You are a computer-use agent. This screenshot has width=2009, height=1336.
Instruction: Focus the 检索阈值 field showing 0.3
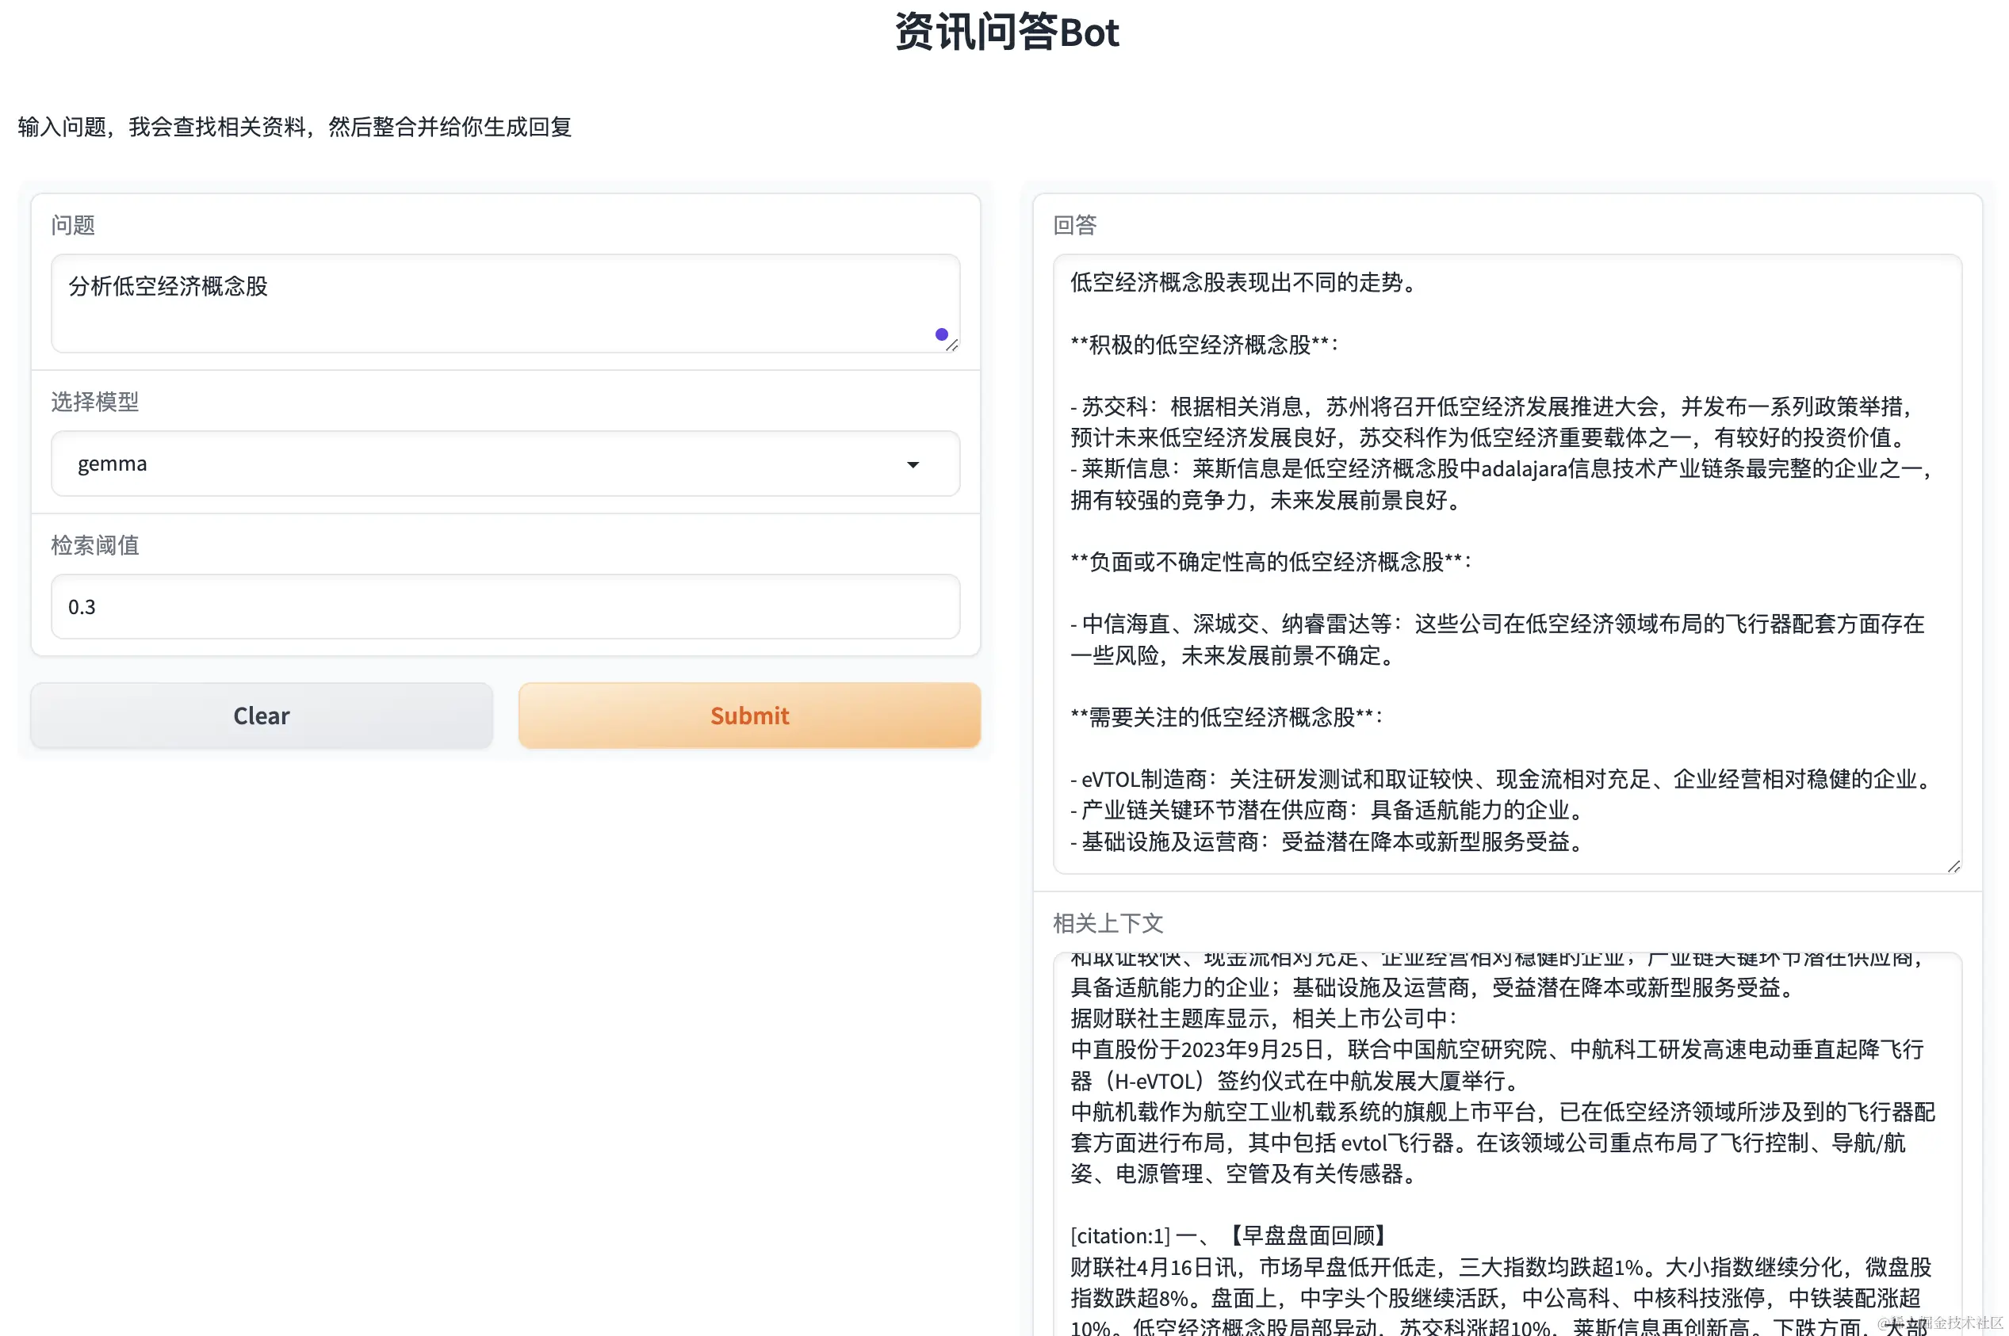click(504, 607)
